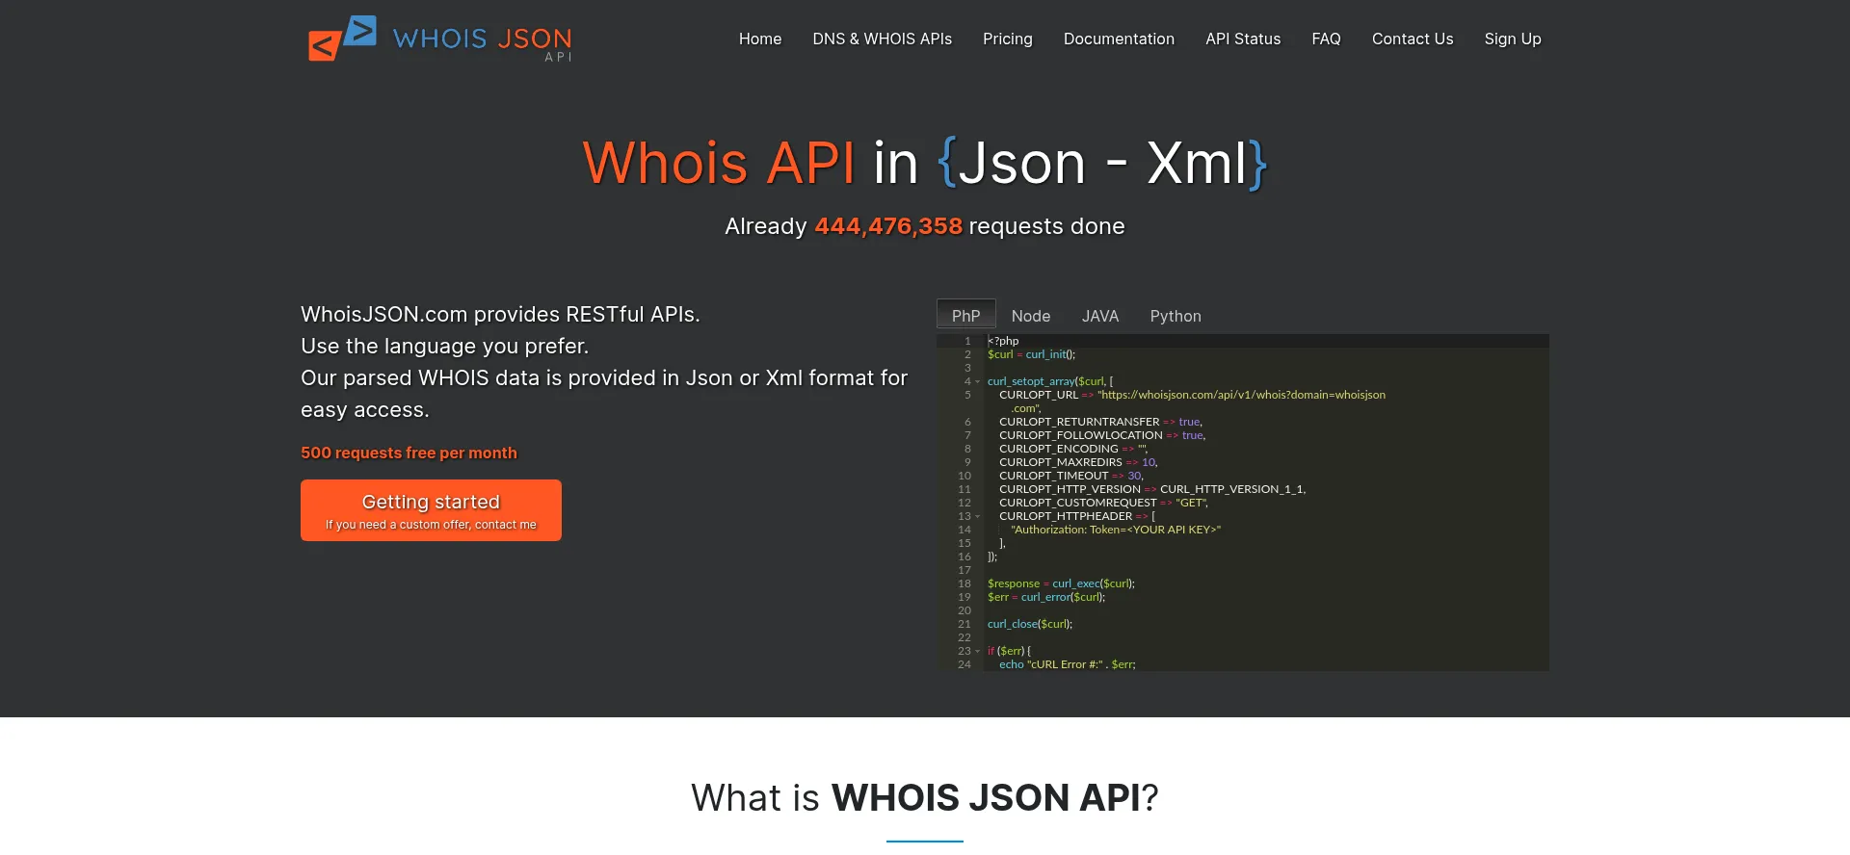This screenshot has height=855, width=1850.
Task: Collapse code fold arrow at line 4
Action: 977,382
